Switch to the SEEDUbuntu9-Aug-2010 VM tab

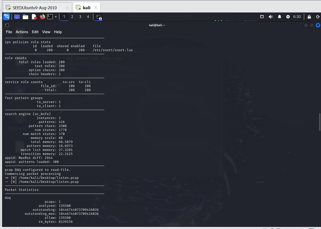(37, 8)
